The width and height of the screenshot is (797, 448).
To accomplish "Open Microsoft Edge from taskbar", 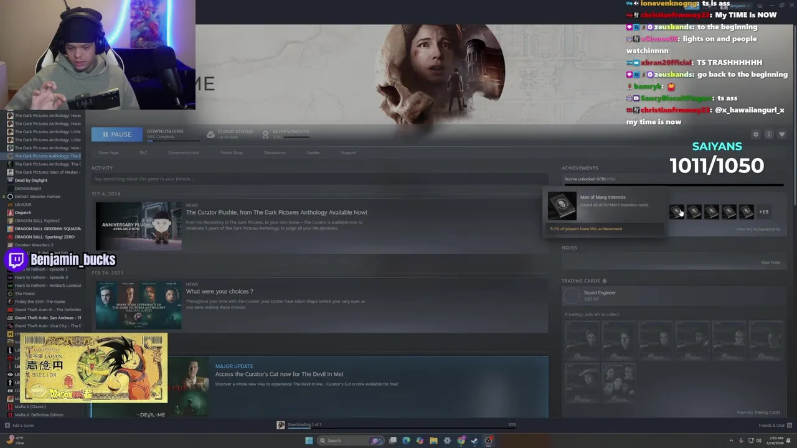I will point(407,441).
